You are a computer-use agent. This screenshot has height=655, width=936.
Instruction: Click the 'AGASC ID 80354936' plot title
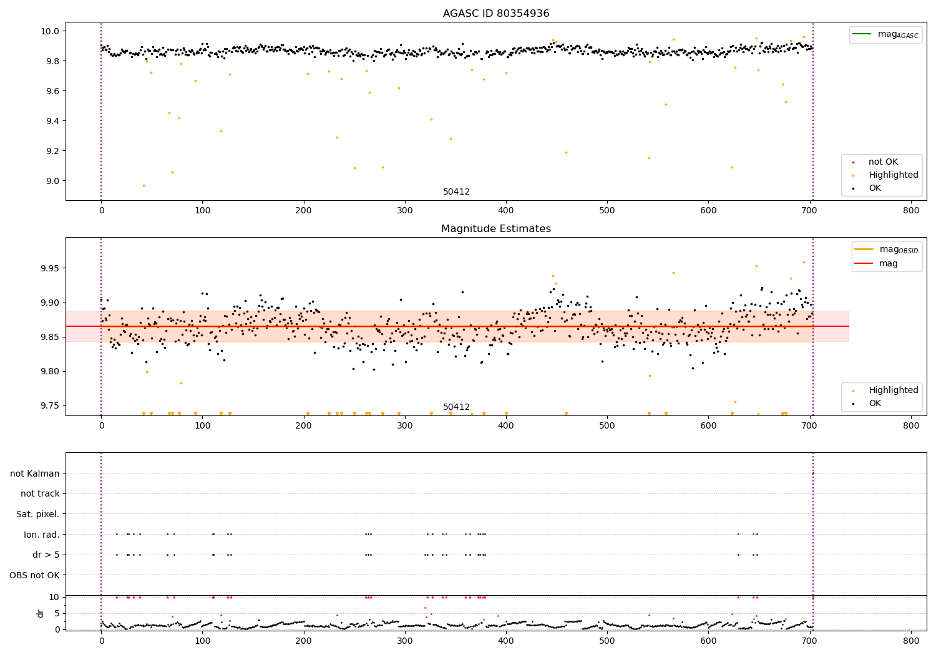(496, 14)
